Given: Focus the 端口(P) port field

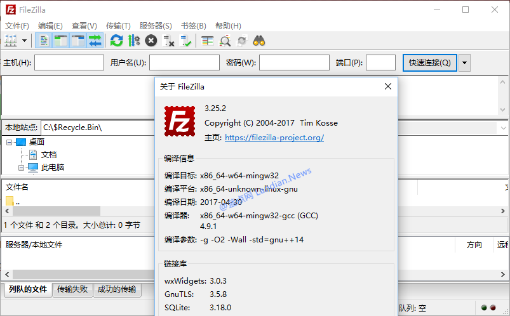Looking at the screenshot, I should [x=380, y=62].
